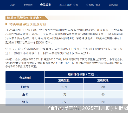The height and width of the screenshot is (113, 128).
Task: Open the 总则 tab
Action: pyautogui.click(x=13, y=5)
